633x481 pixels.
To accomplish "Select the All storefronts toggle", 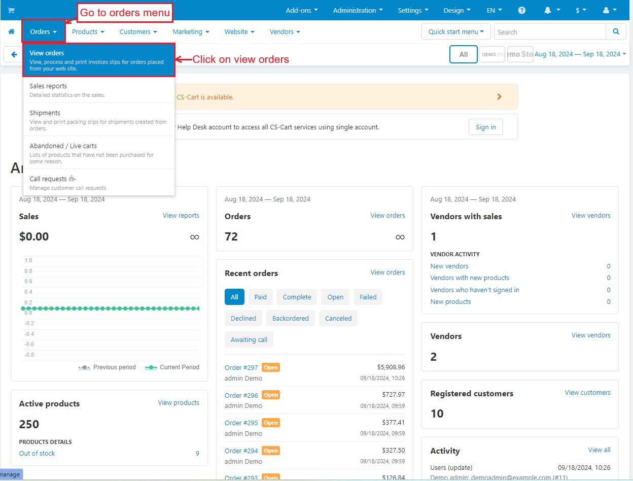I will (x=464, y=54).
